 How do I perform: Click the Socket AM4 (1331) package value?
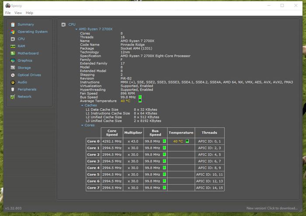click(136, 48)
